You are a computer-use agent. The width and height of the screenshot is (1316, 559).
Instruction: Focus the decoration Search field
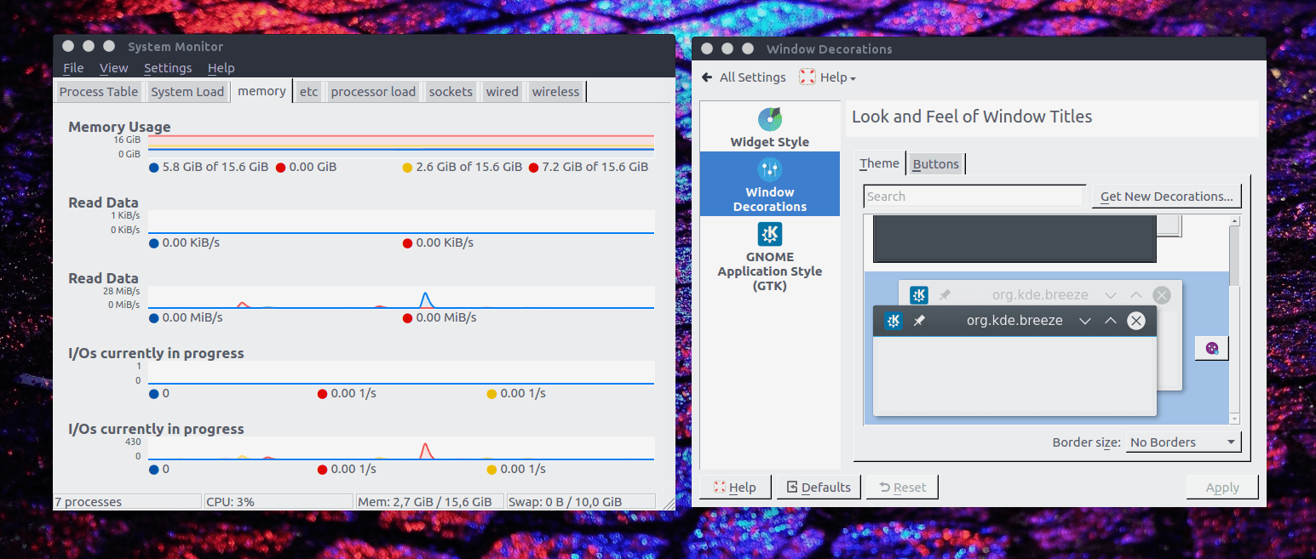tap(974, 197)
